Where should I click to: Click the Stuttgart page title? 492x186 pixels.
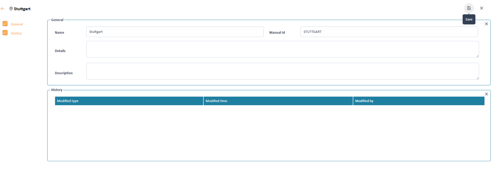click(x=22, y=9)
